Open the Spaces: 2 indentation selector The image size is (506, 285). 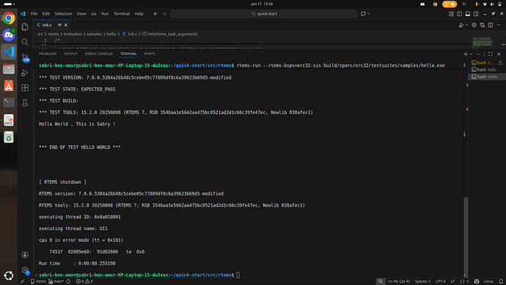(x=422, y=281)
